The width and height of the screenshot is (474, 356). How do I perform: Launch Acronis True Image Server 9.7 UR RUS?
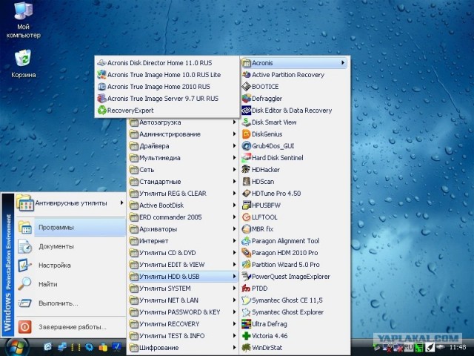click(167, 99)
